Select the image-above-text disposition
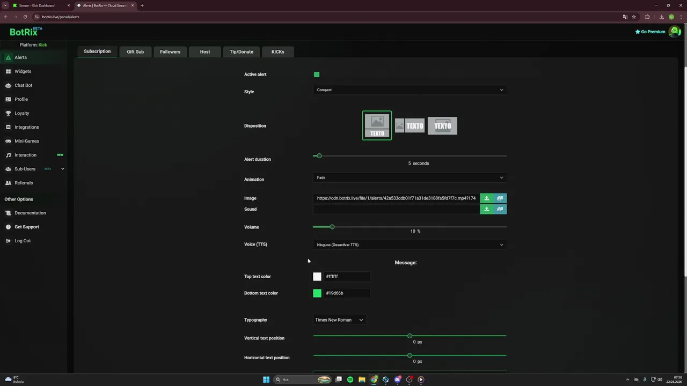The image size is (687, 386). point(377,125)
